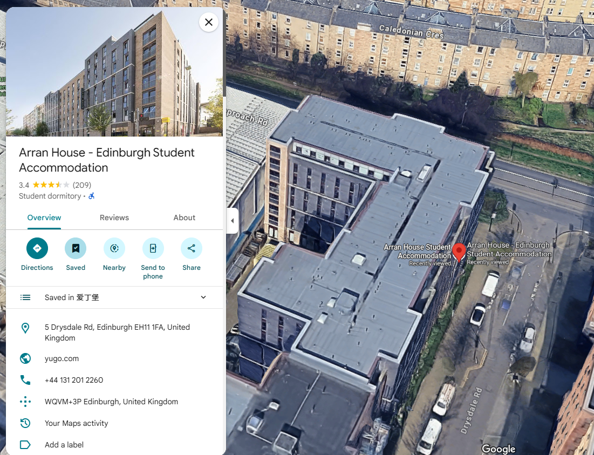Collapse the side panel with arrow handle
The image size is (594, 455).
pos(232,221)
